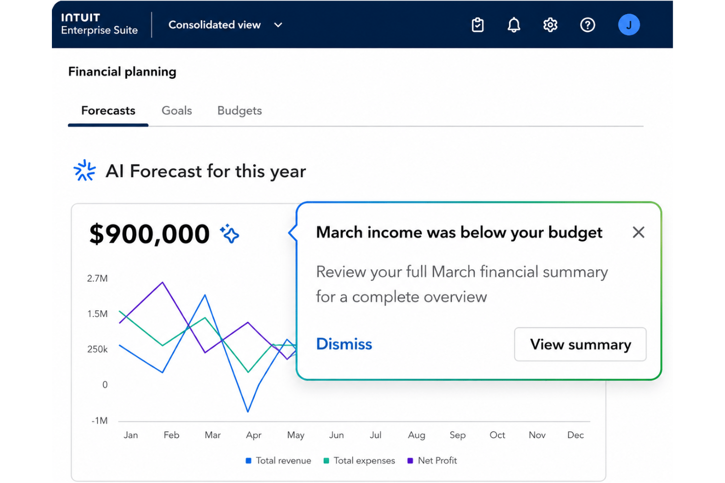Click the Oct label on the chart axis
This screenshot has width=725, height=483.
pyautogui.click(x=497, y=435)
